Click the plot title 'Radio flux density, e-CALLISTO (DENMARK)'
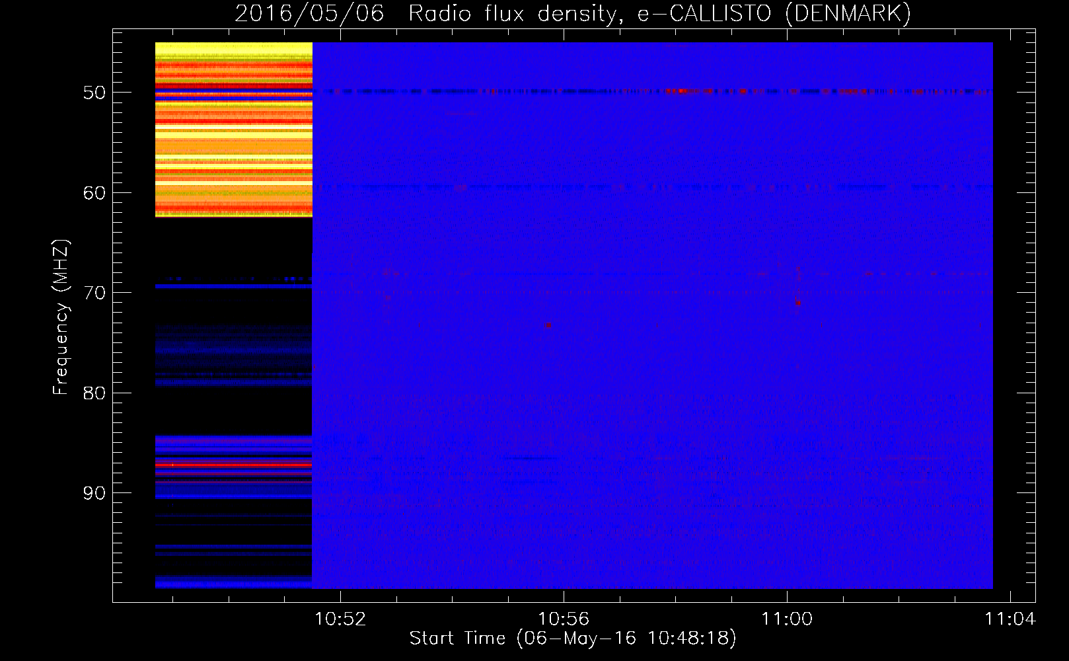This screenshot has height=661, width=1069. coord(659,13)
